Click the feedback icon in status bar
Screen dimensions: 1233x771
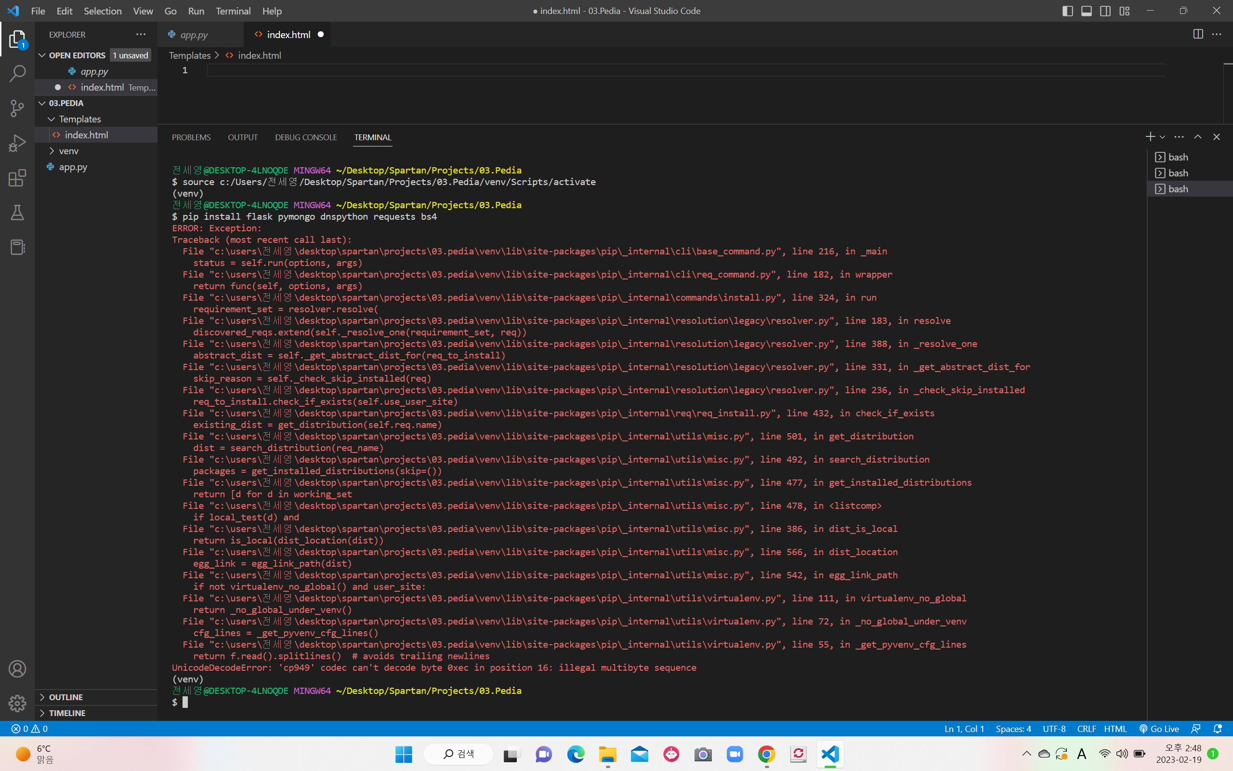(x=1196, y=729)
